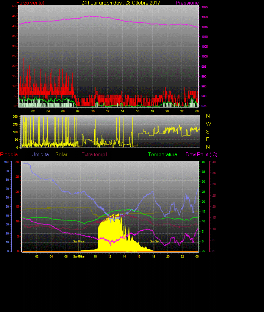Click 70 on the blue humidity axis
This screenshot has height=312, width=264.
coord(7,189)
